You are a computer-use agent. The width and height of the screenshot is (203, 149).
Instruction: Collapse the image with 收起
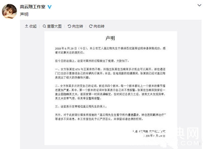(x=31, y=26)
